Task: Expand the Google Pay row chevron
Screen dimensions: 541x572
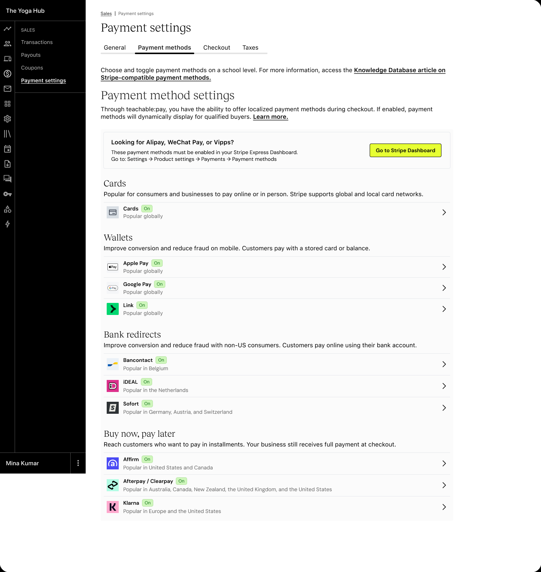Action: point(444,288)
